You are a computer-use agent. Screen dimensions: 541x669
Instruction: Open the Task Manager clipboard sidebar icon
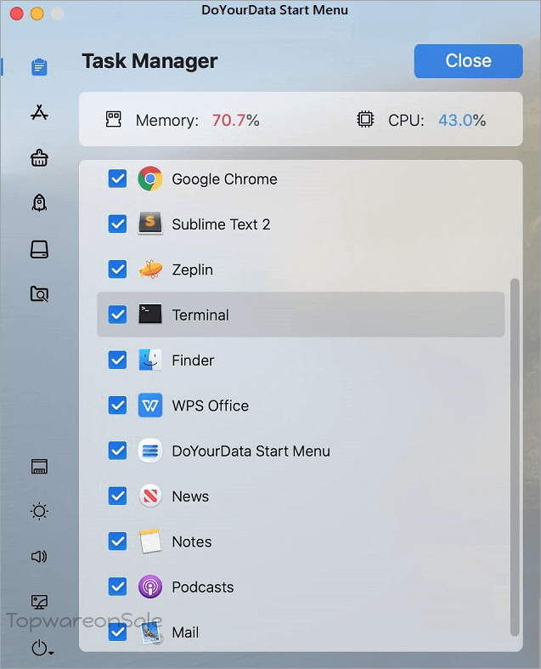[39, 67]
